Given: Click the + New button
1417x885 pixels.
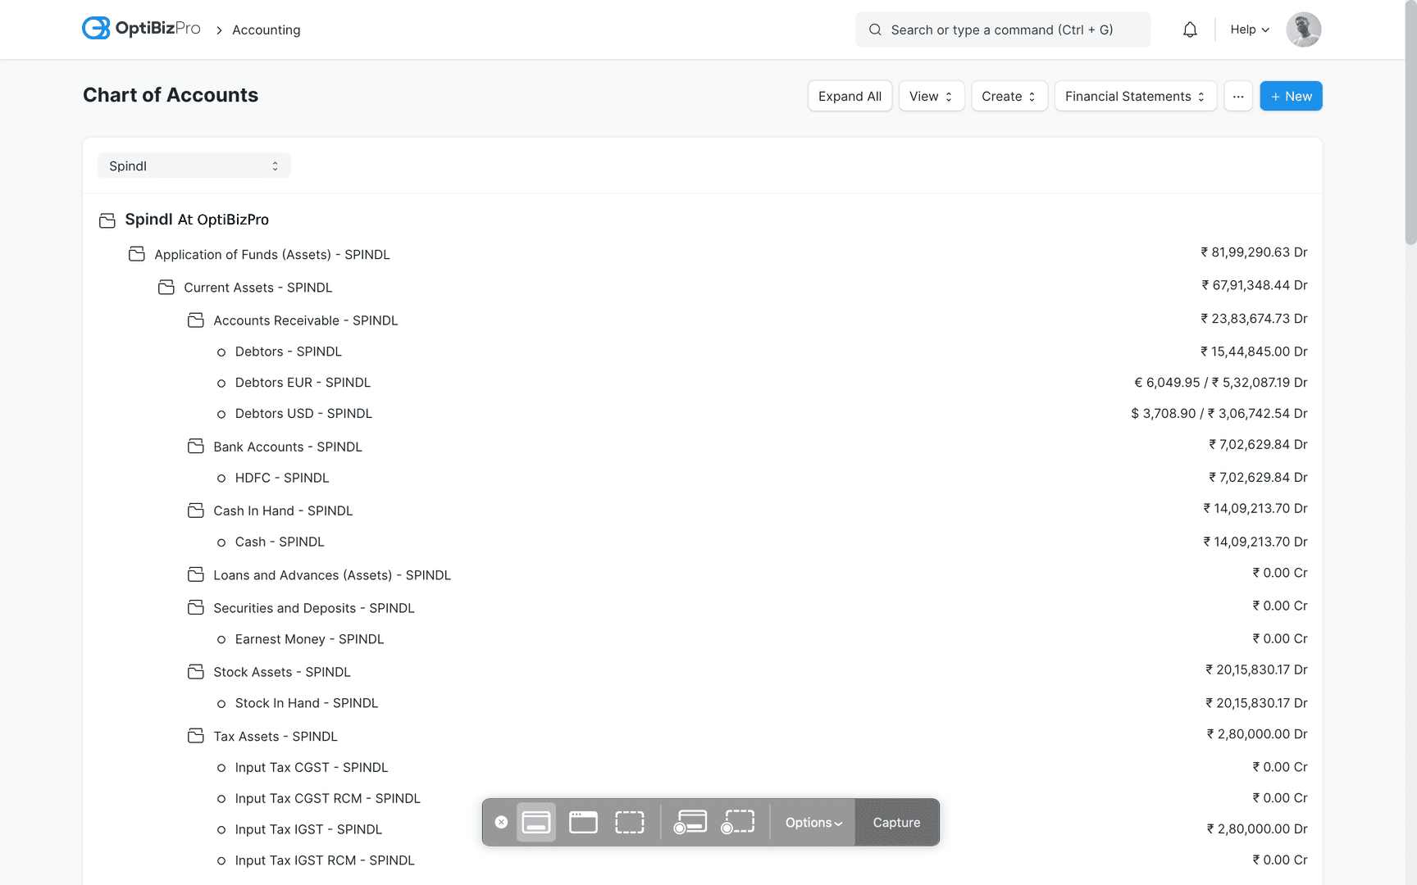Looking at the screenshot, I should click(1291, 96).
